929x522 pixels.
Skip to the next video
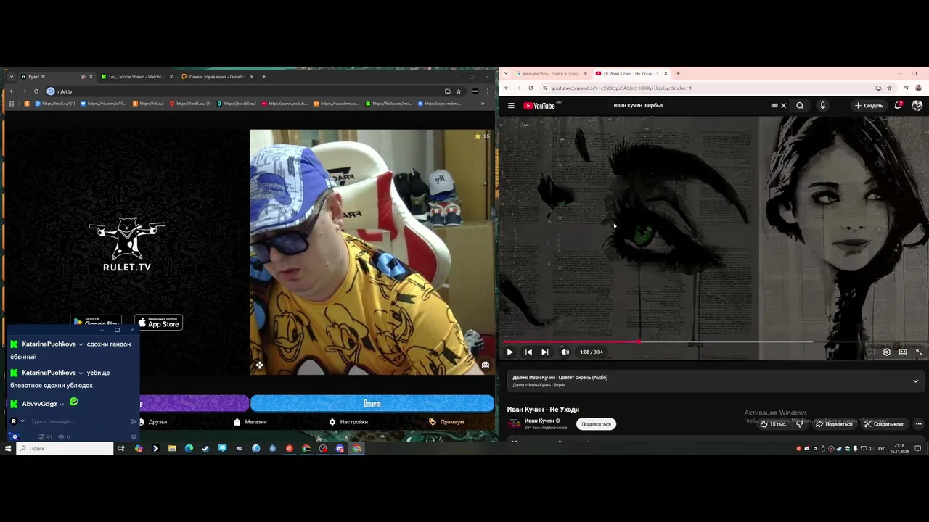(x=544, y=352)
